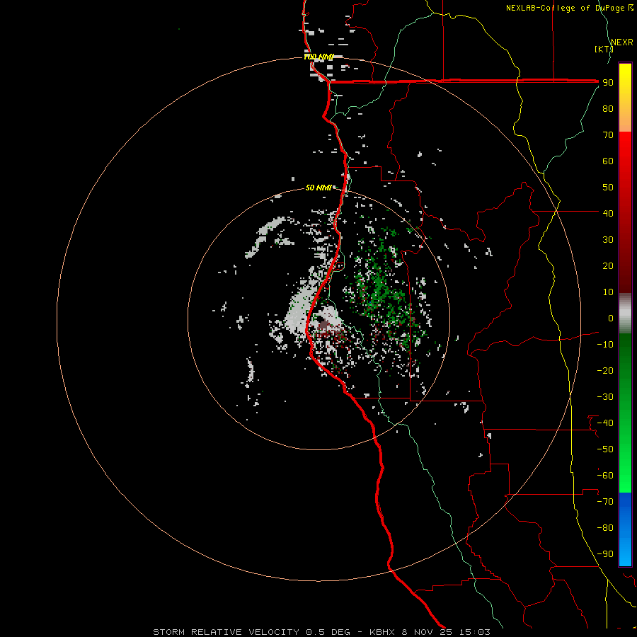Pick the positive 10 knot scale label
Screen dimensions: 637x637
(608, 292)
